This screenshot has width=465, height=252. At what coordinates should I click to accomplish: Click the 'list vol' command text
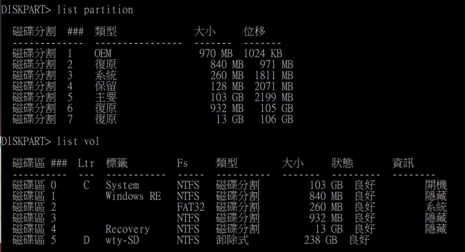(x=78, y=141)
